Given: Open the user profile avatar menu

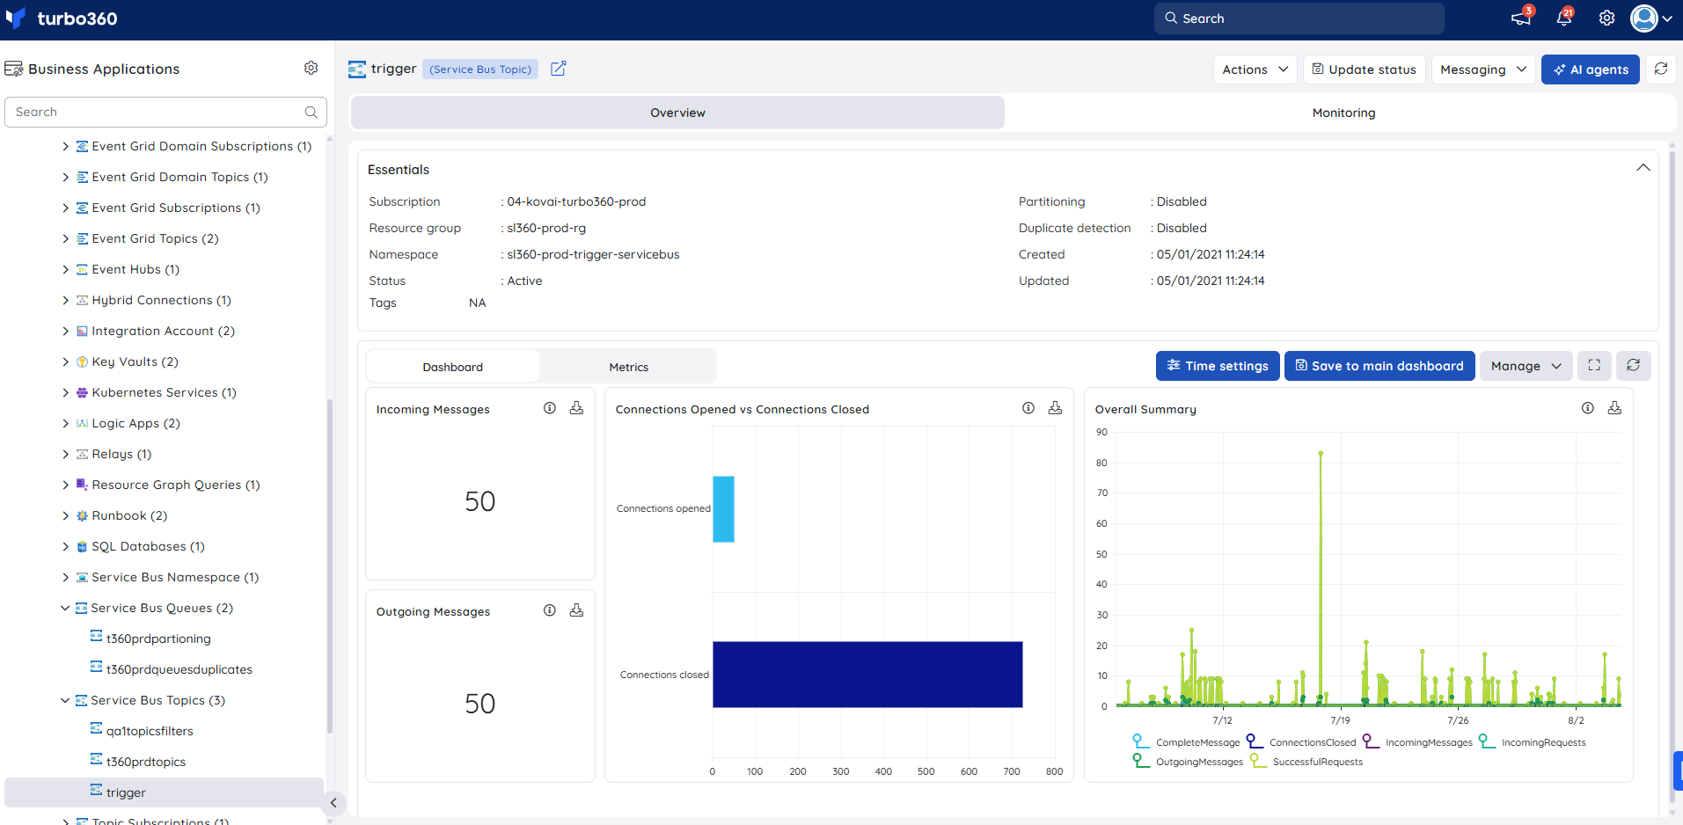Looking at the screenshot, I should [x=1651, y=18].
